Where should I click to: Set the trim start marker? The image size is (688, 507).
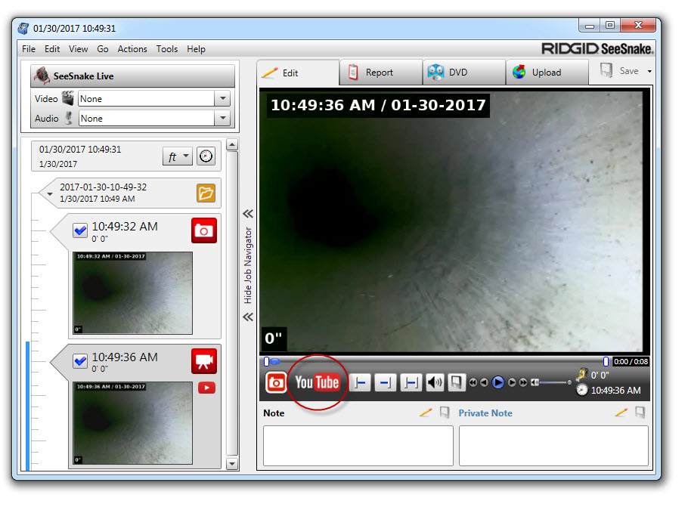tap(360, 383)
